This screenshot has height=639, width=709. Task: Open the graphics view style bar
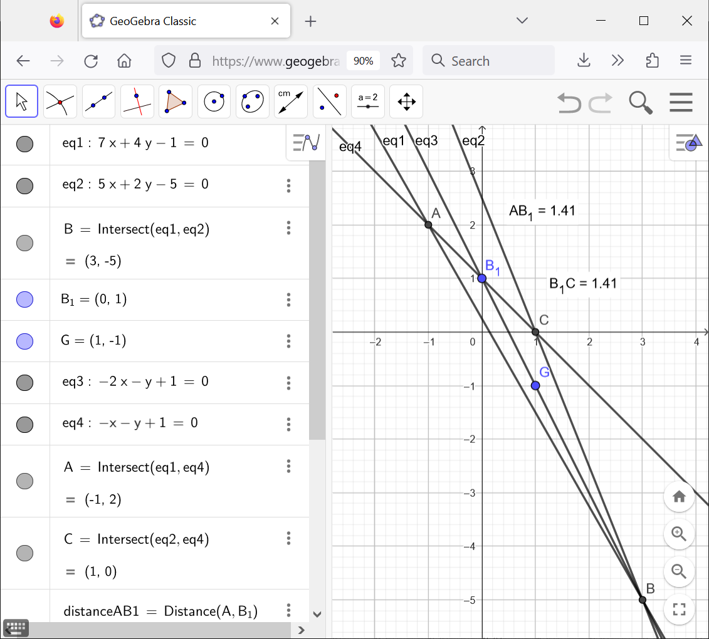click(x=689, y=142)
